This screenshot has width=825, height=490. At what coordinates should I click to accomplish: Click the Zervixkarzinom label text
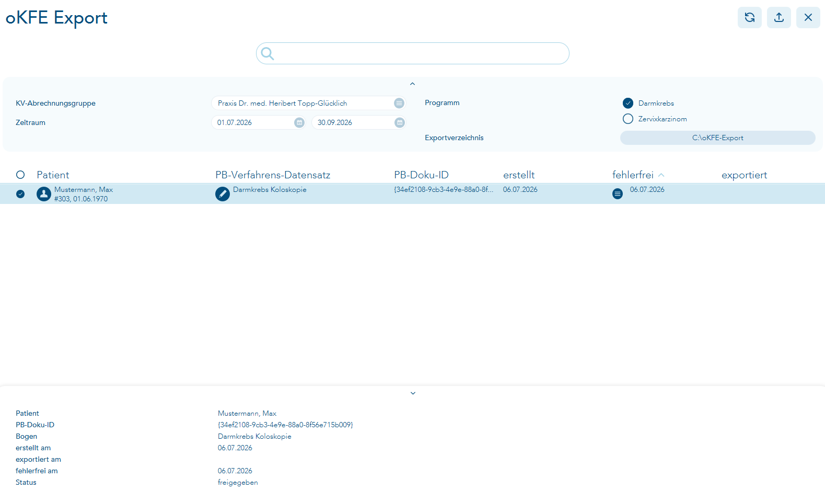click(663, 119)
